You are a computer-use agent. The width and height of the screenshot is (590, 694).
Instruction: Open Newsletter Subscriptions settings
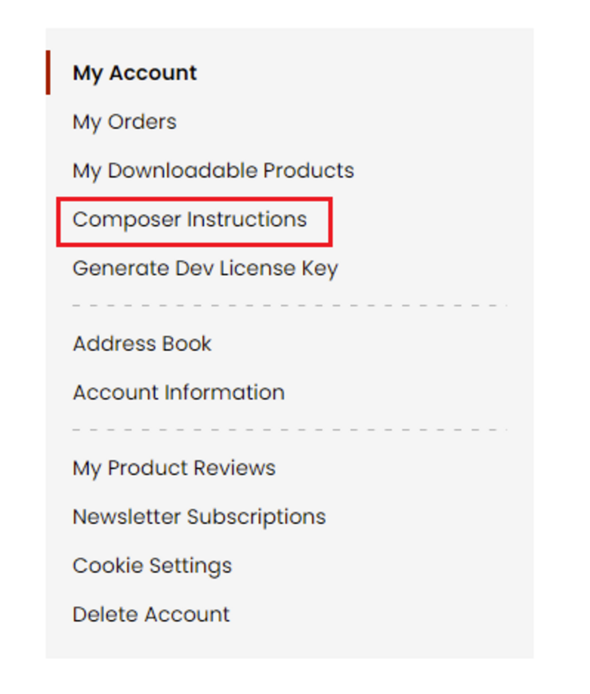click(x=199, y=517)
